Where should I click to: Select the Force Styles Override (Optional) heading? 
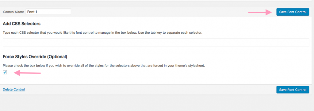[35, 57]
